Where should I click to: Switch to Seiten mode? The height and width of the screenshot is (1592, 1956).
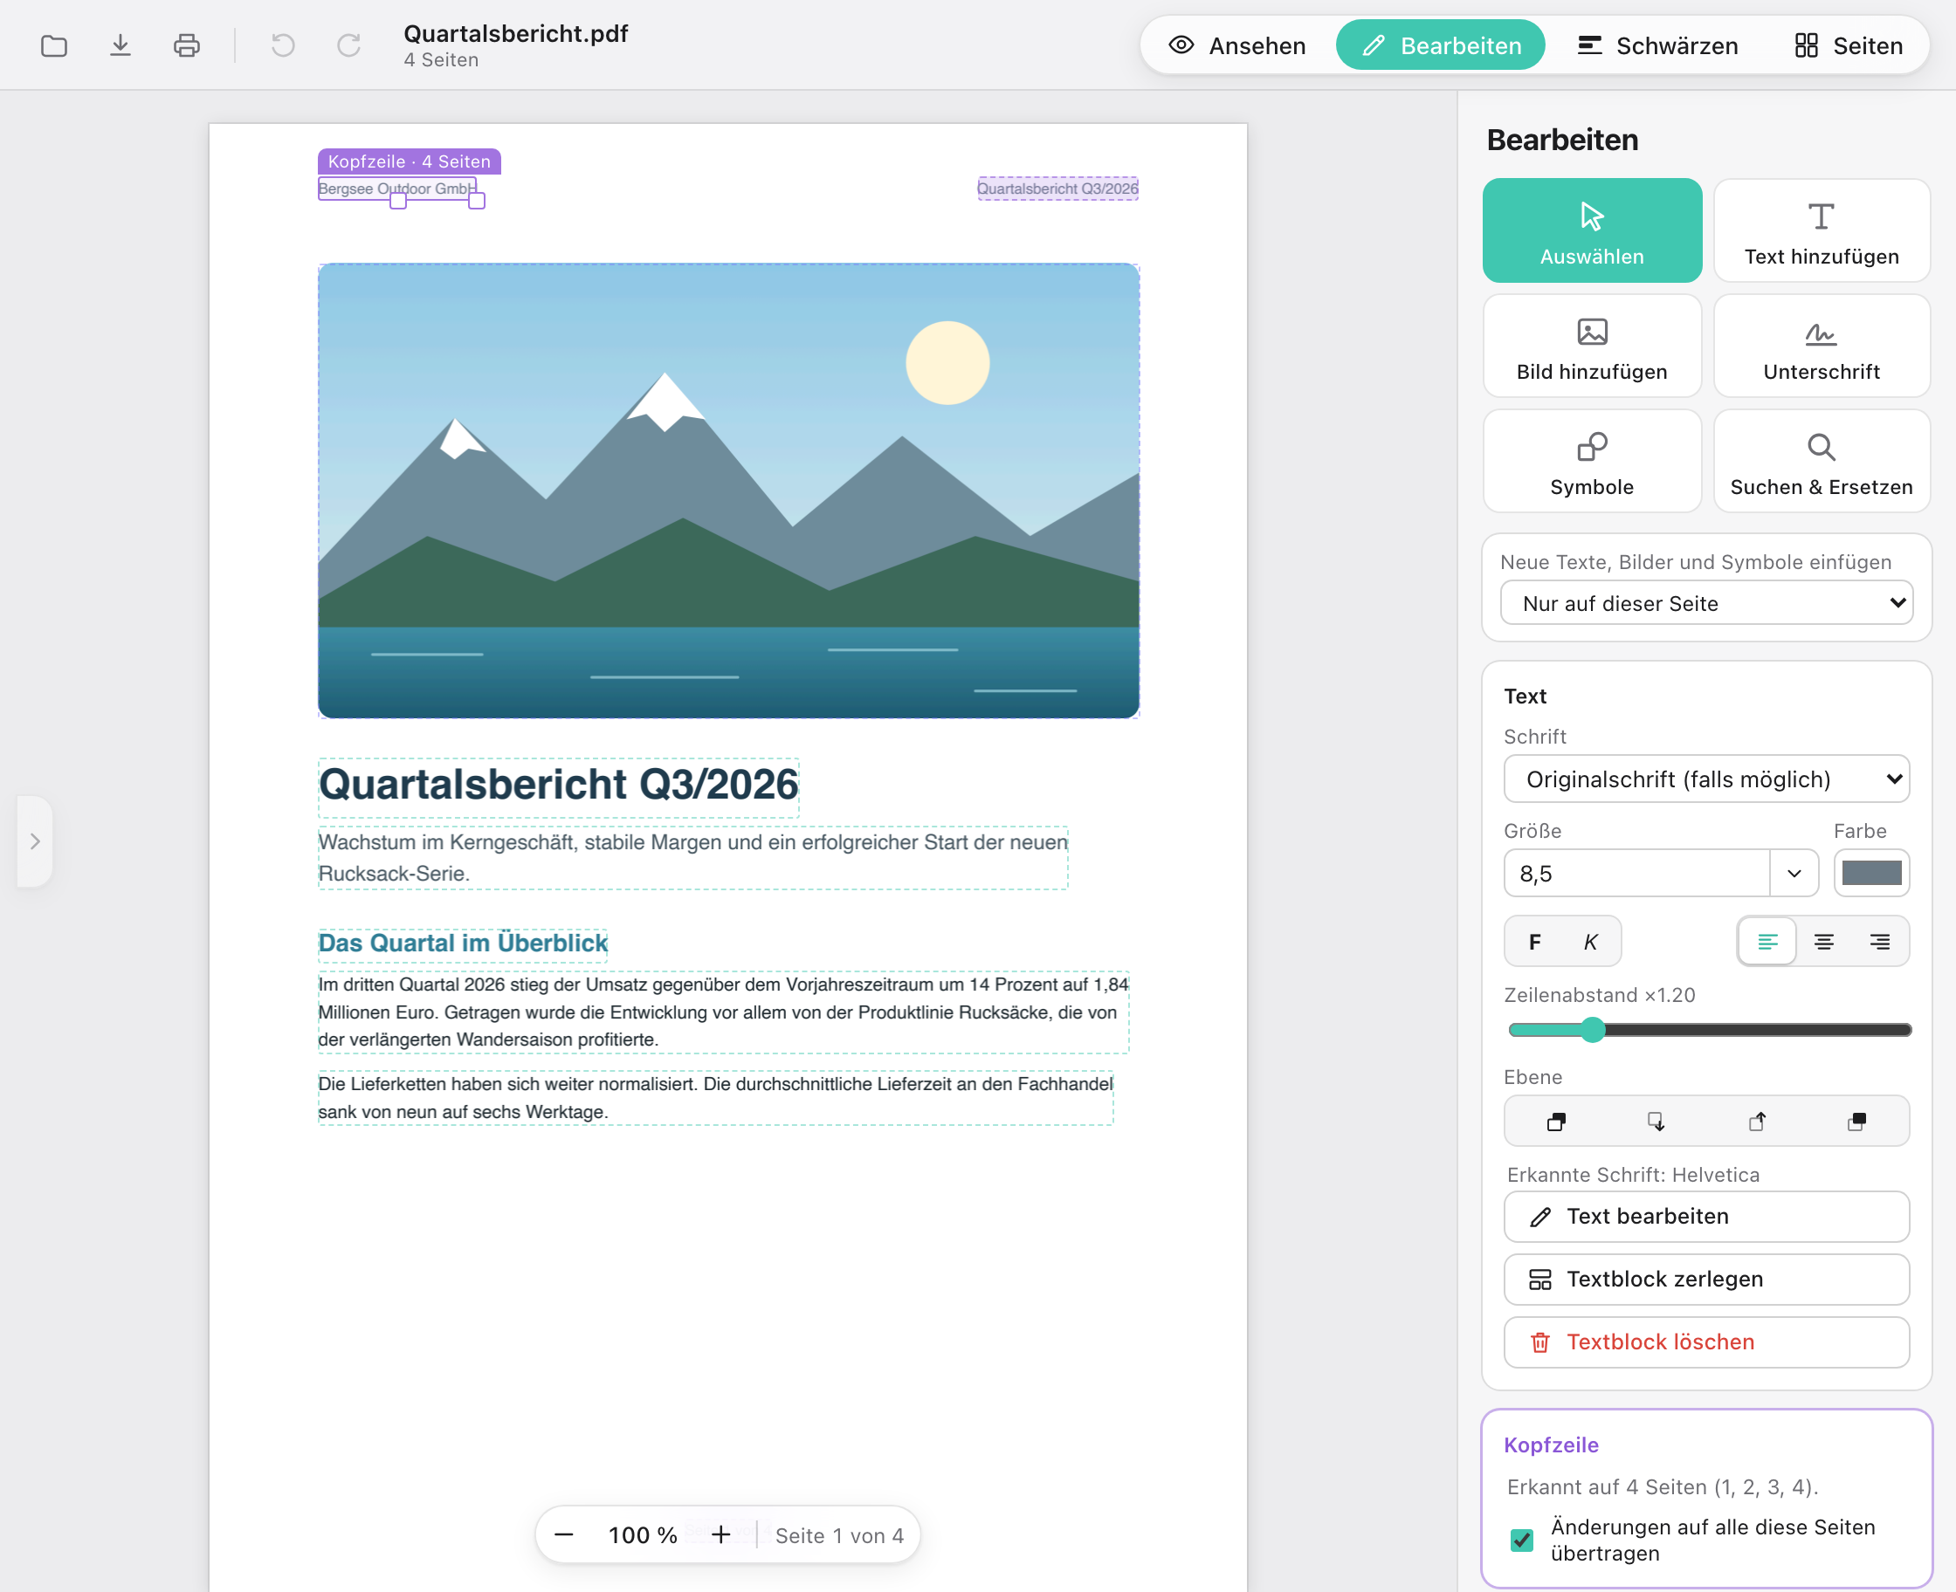(1849, 45)
